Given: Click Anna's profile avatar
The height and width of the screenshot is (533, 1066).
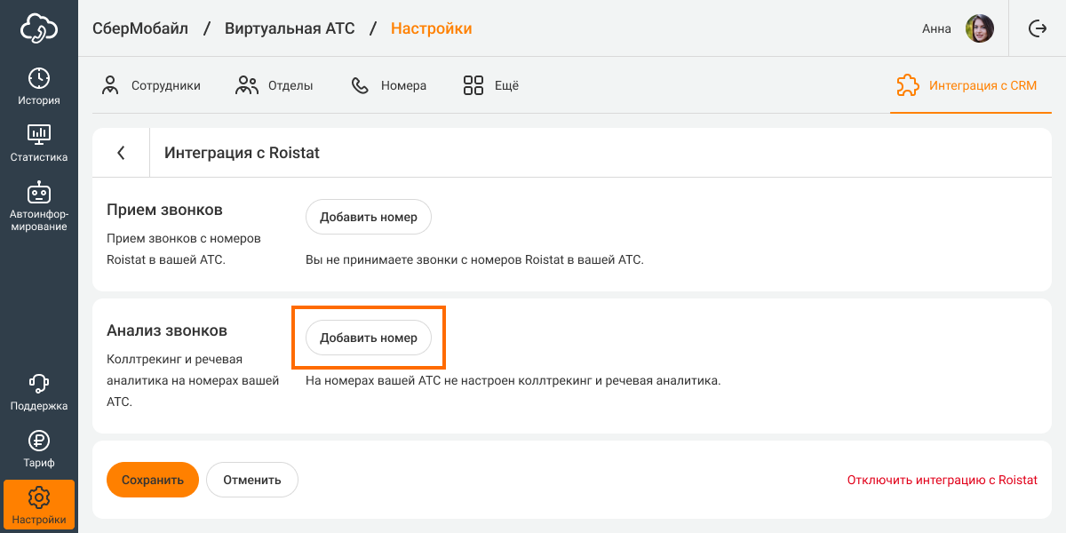Looking at the screenshot, I should point(980,28).
